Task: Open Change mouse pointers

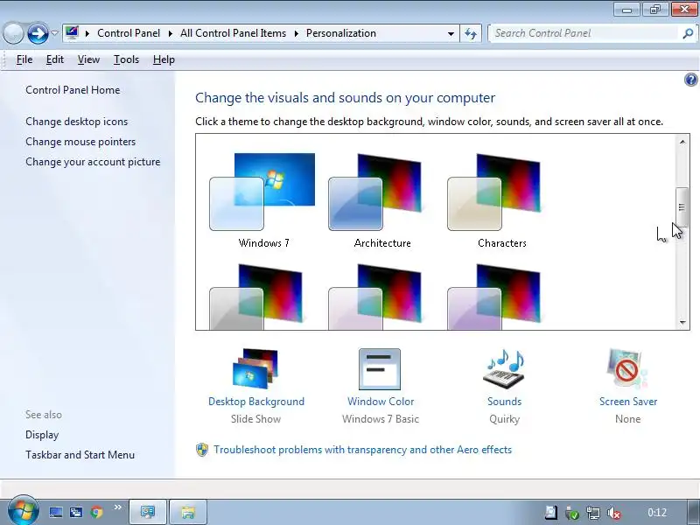Action: [80, 142]
